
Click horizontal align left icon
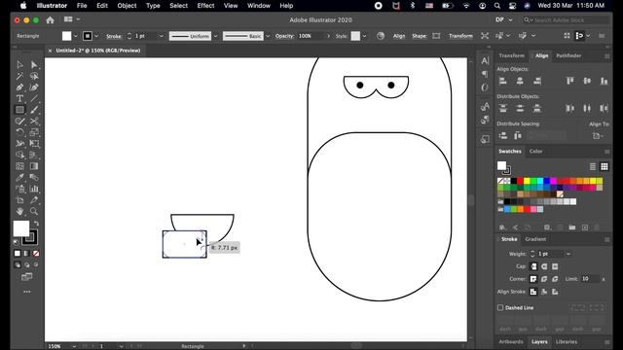click(502, 81)
